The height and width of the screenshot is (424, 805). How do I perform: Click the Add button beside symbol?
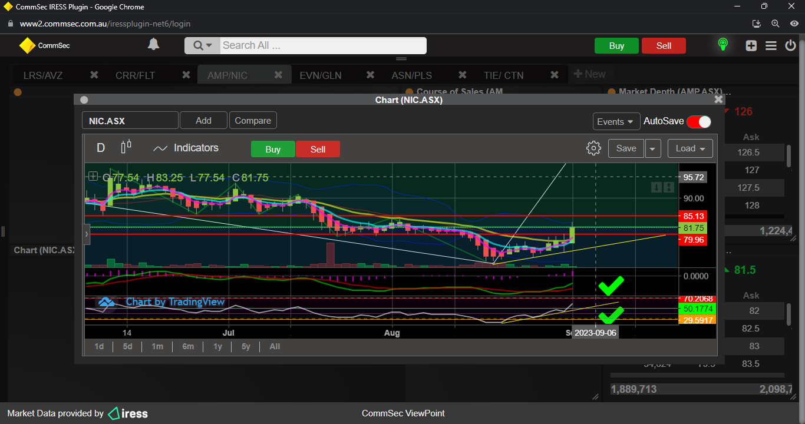click(203, 121)
